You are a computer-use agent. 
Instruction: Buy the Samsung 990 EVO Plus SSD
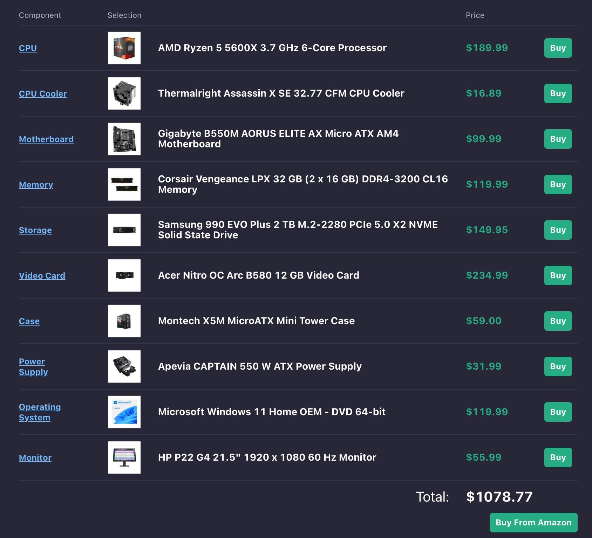(558, 230)
